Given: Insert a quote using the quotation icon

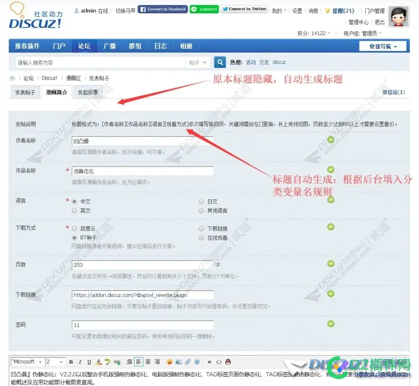Looking at the screenshot, I should (x=209, y=362).
